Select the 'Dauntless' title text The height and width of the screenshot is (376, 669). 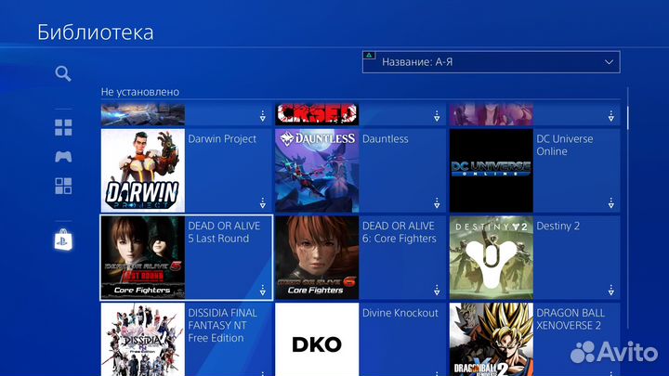click(386, 139)
